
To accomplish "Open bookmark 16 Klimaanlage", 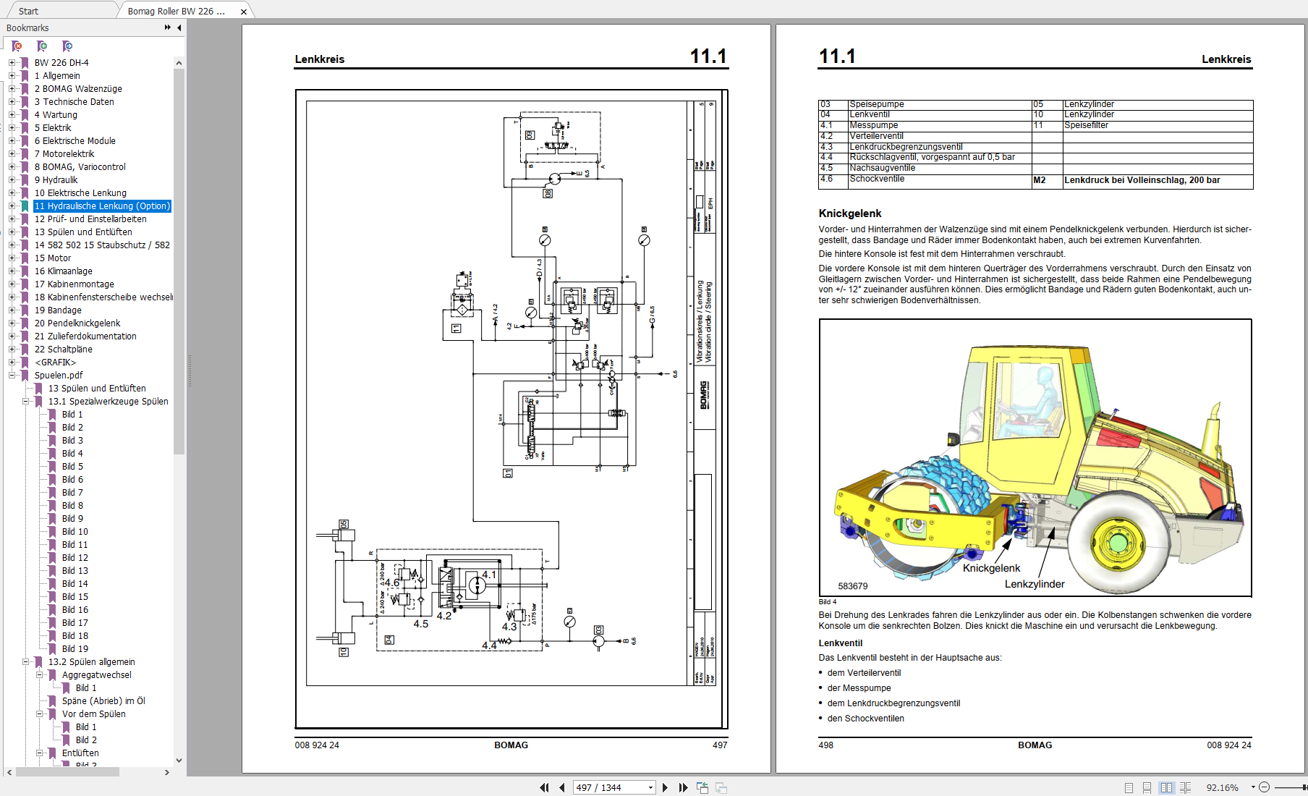I will tap(64, 271).
